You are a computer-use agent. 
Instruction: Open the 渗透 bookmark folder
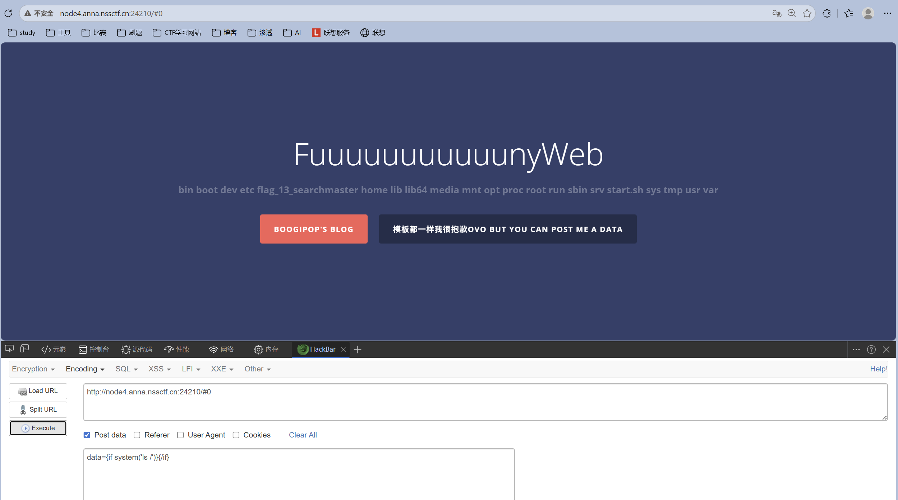coord(260,33)
